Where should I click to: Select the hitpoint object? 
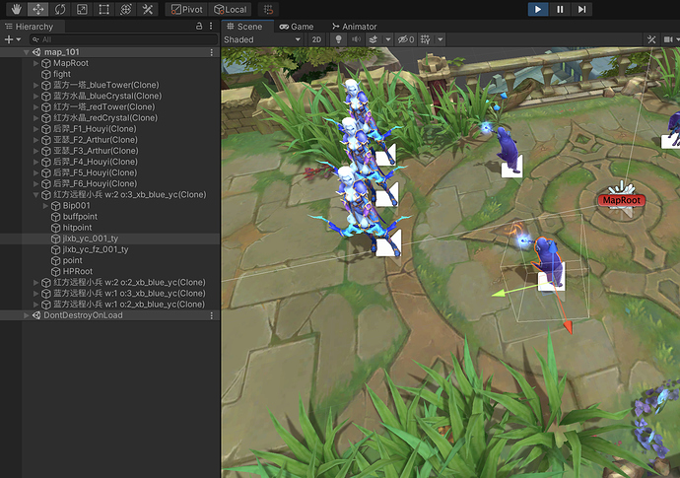point(77,228)
